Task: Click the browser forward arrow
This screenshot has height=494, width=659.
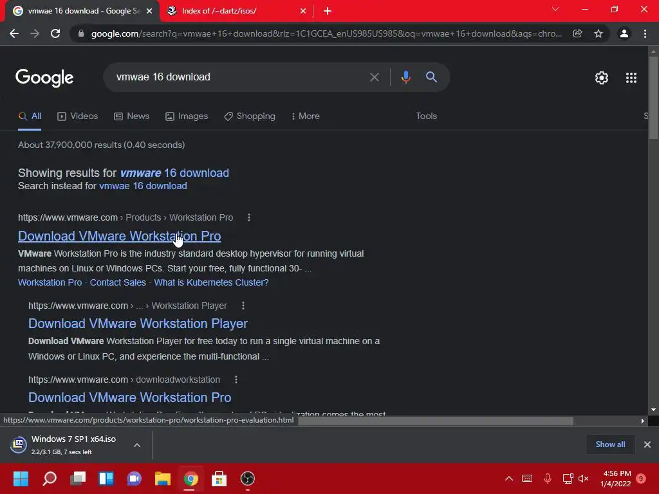Action: (35, 33)
